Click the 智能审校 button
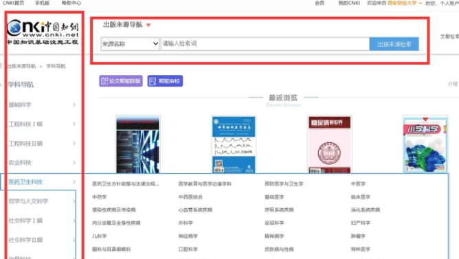459x259 pixels. pyautogui.click(x=165, y=81)
